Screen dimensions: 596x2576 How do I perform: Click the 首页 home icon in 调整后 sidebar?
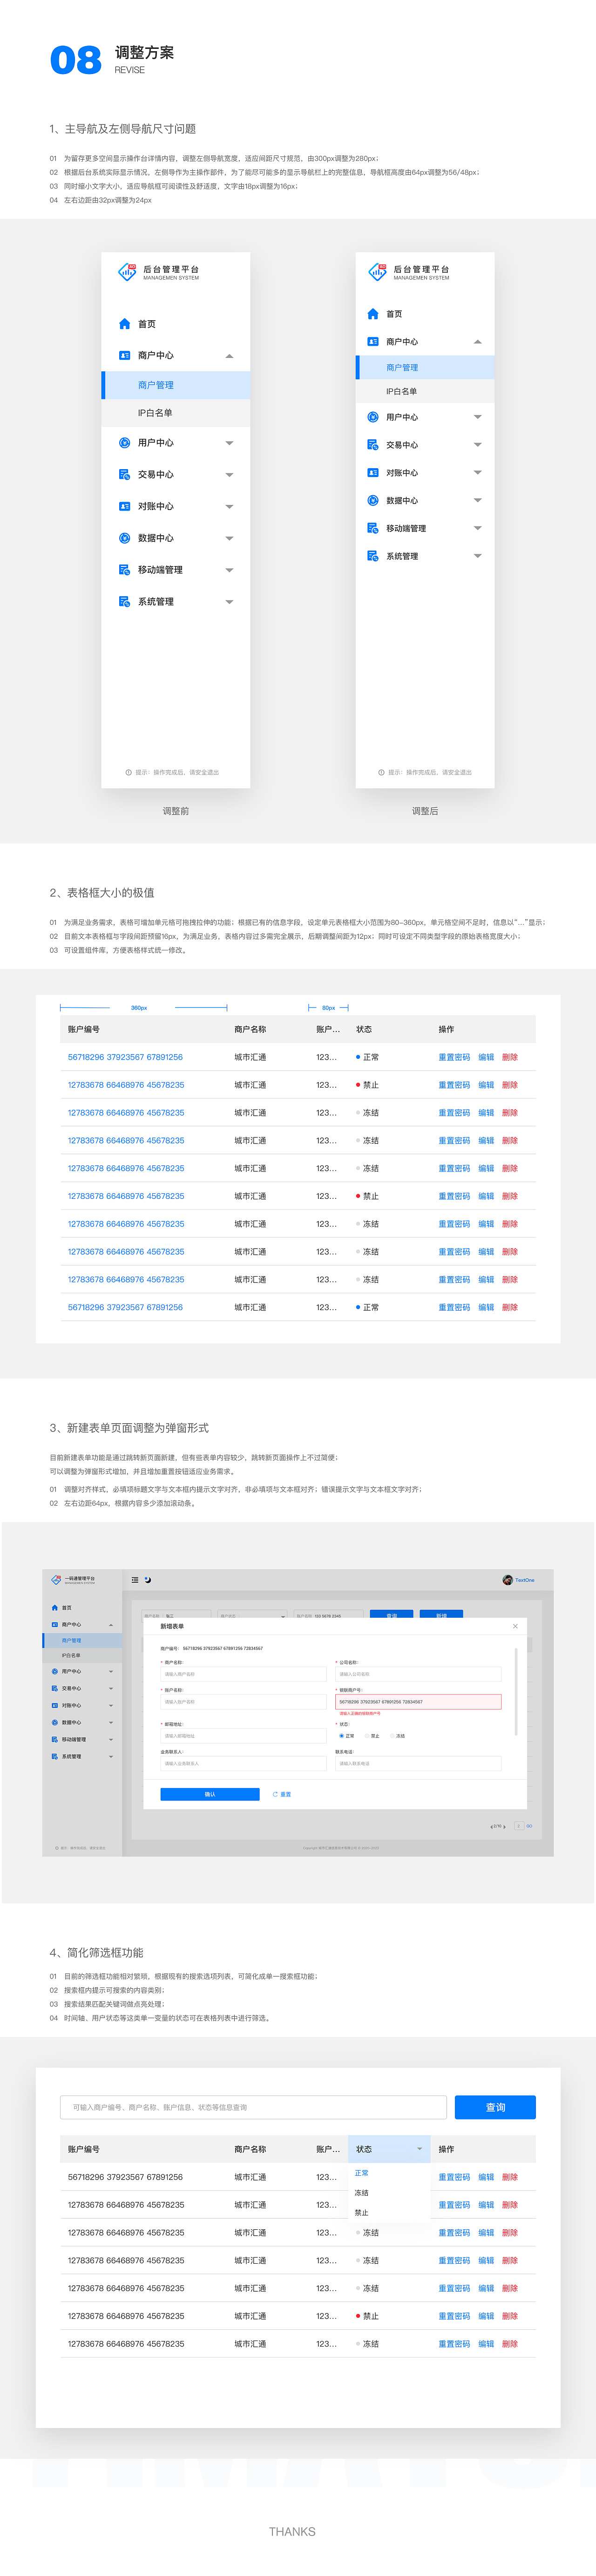[372, 314]
